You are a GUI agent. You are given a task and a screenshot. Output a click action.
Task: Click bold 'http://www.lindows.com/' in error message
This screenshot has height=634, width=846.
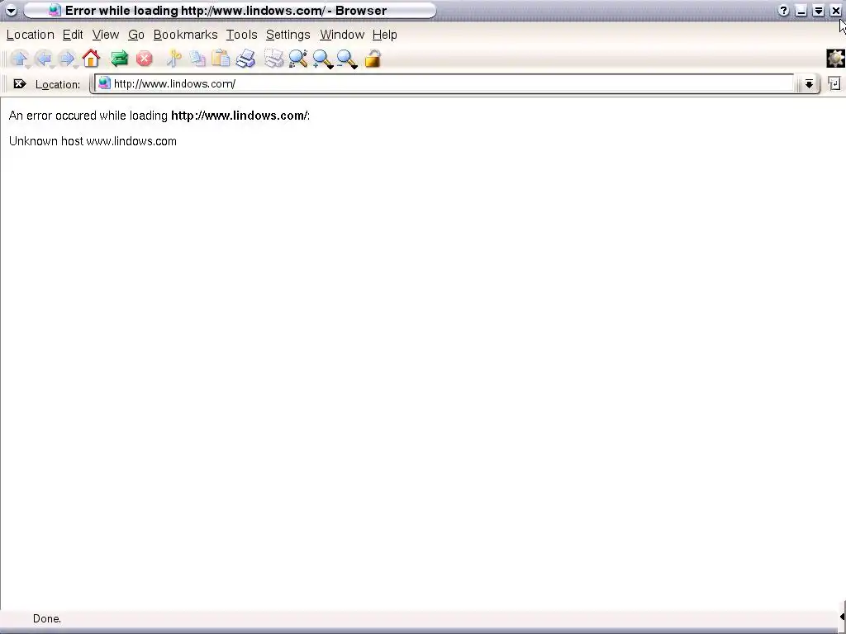[x=239, y=116]
